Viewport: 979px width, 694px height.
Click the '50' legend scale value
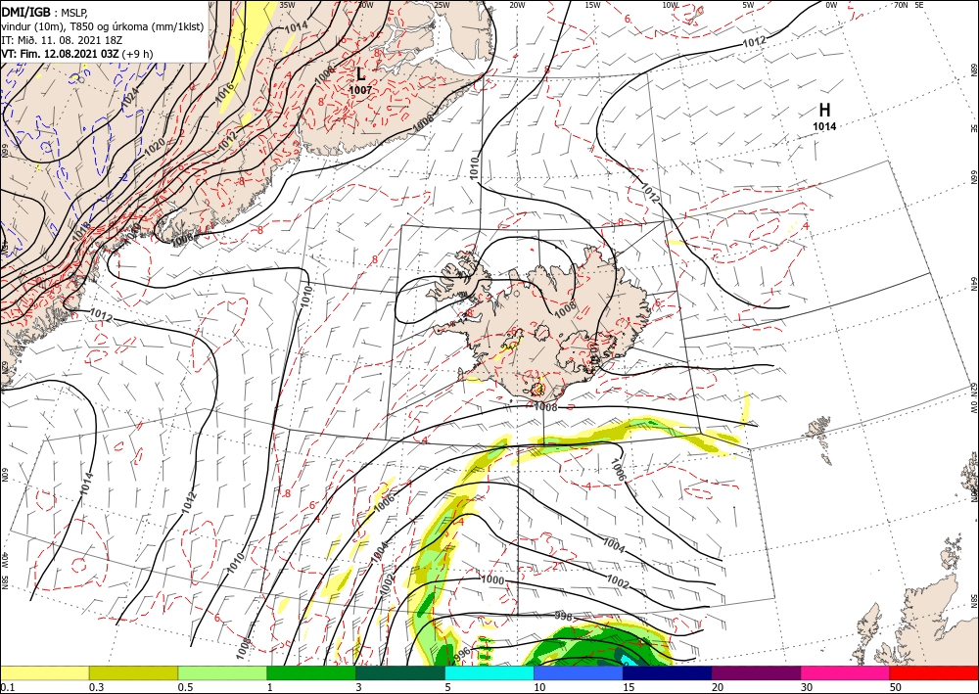click(x=896, y=686)
